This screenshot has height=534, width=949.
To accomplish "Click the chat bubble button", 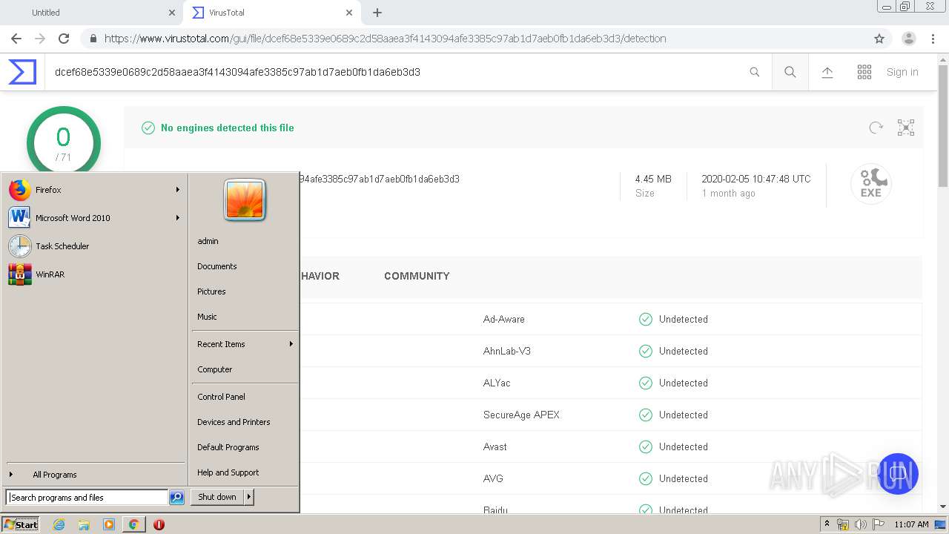I will [x=897, y=473].
